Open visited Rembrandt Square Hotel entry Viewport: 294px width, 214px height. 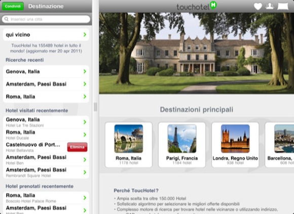pyautogui.click(x=46, y=173)
